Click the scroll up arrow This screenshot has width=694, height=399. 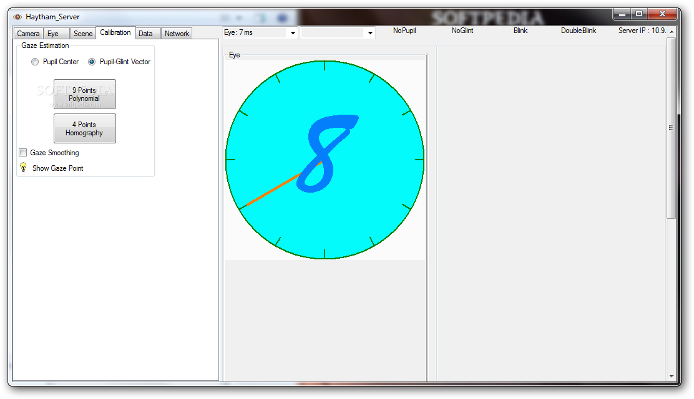point(672,32)
